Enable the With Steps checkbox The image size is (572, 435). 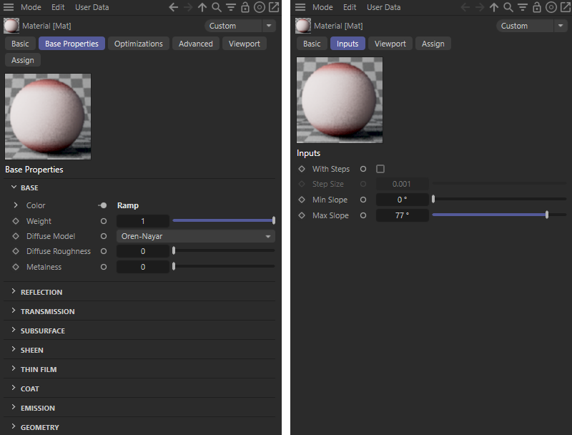click(x=380, y=169)
